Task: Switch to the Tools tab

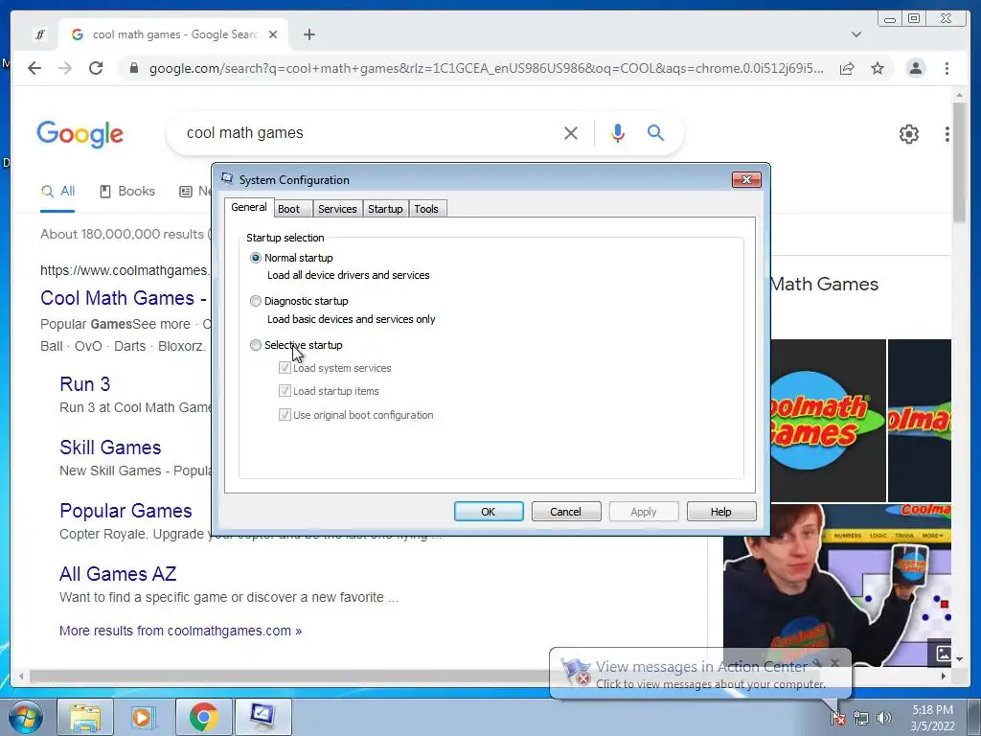Action: point(426,209)
